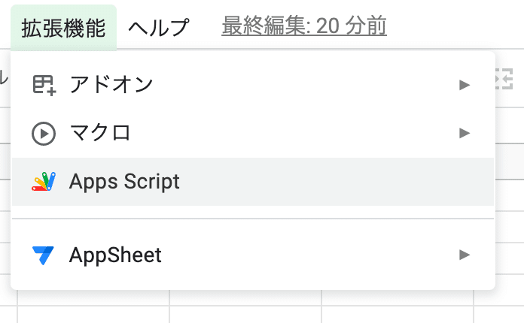
Task: Click the first-column cell below the menu
Action: click(93, 315)
